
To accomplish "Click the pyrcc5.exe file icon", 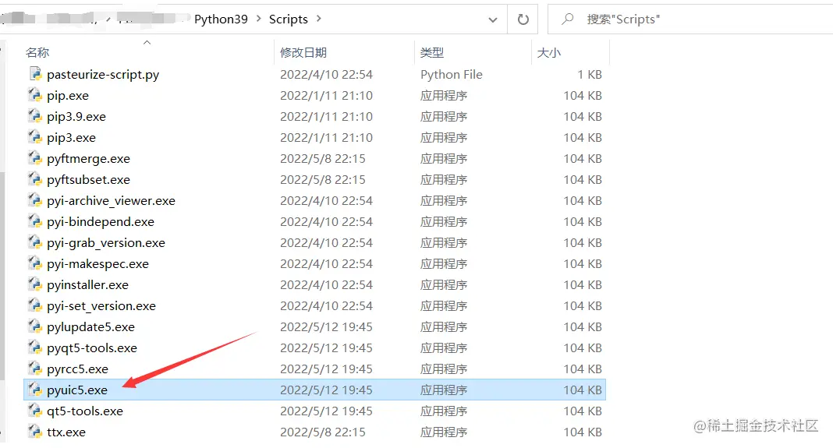I will click(35, 369).
